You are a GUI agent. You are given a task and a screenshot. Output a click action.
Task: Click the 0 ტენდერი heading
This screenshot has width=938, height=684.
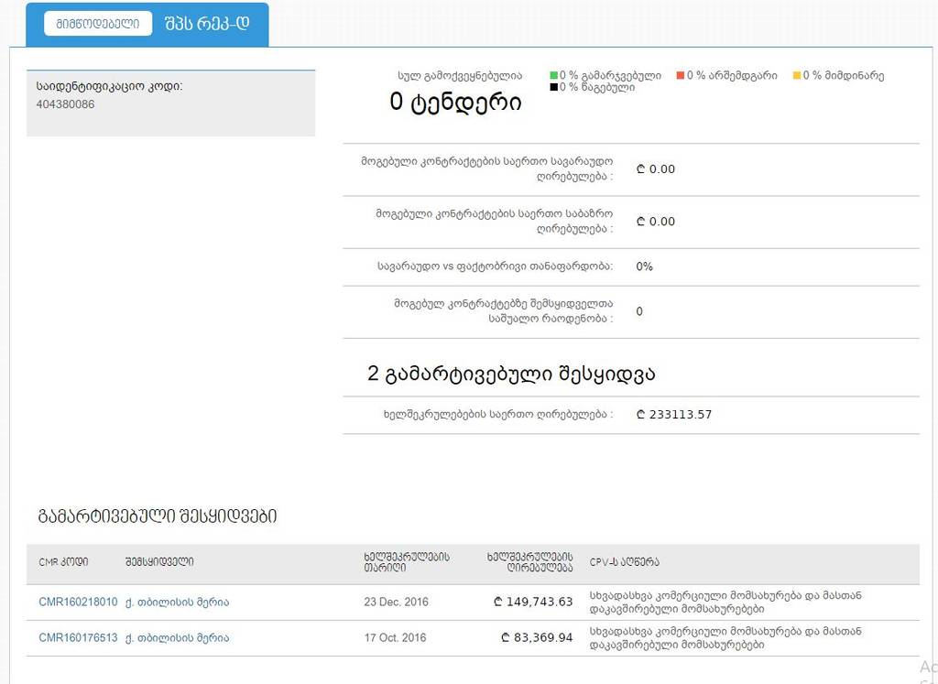455,102
